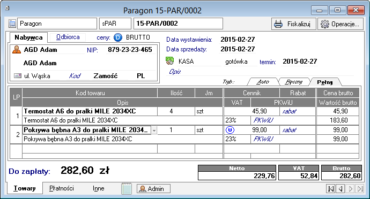370x199 pixels.
Task: Click the Fiskalizuj printer button
Action: pyautogui.click(x=293, y=24)
